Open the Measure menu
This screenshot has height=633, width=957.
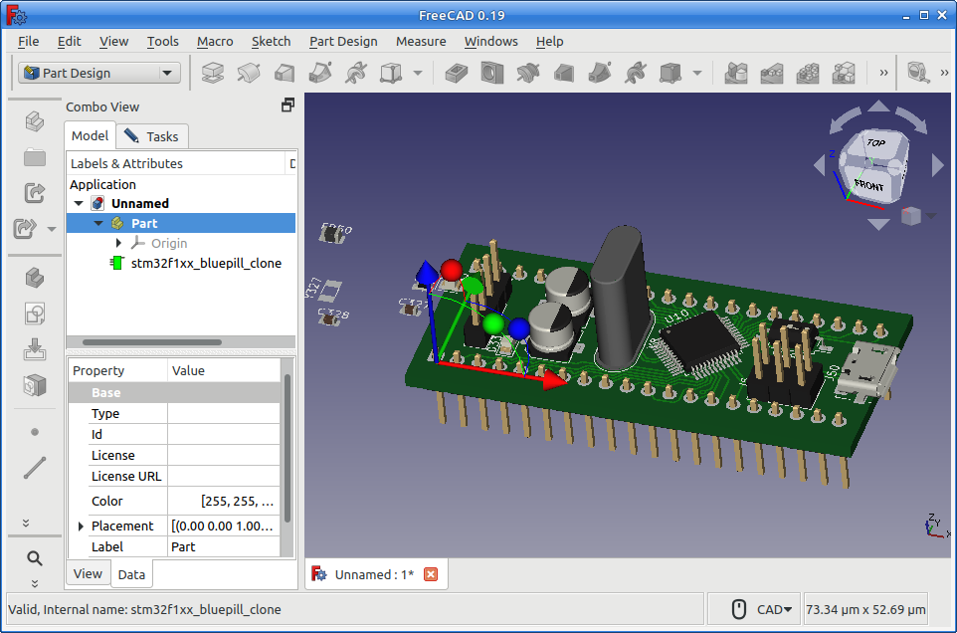[x=421, y=42]
